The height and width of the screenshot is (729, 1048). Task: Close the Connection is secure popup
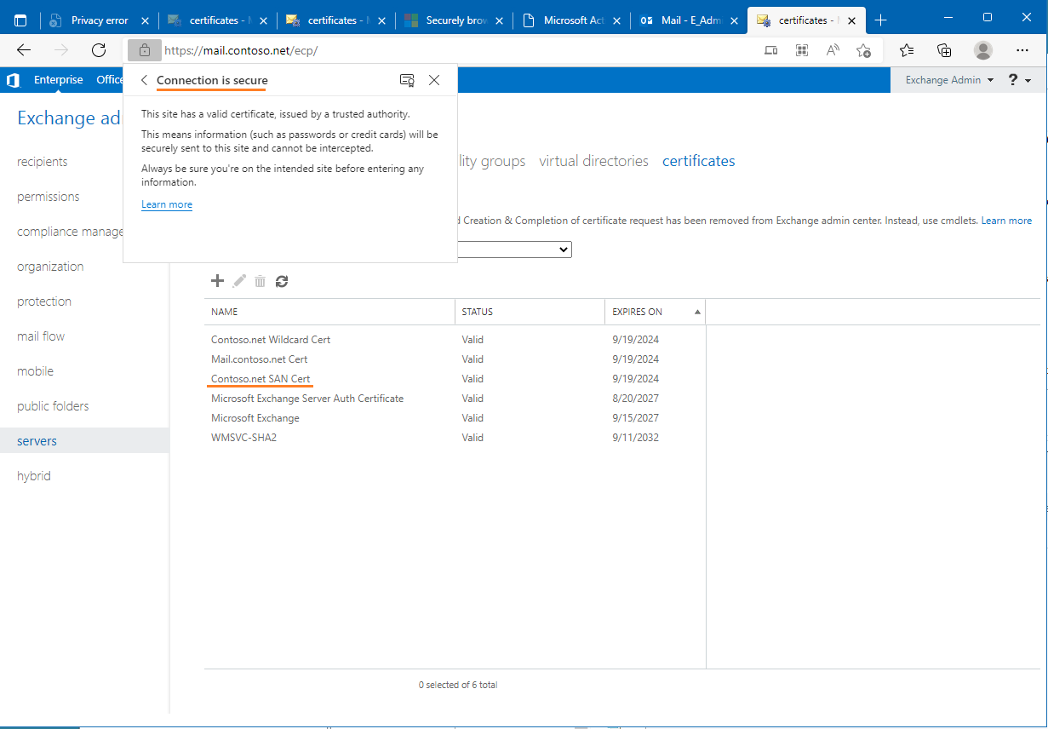(434, 80)
